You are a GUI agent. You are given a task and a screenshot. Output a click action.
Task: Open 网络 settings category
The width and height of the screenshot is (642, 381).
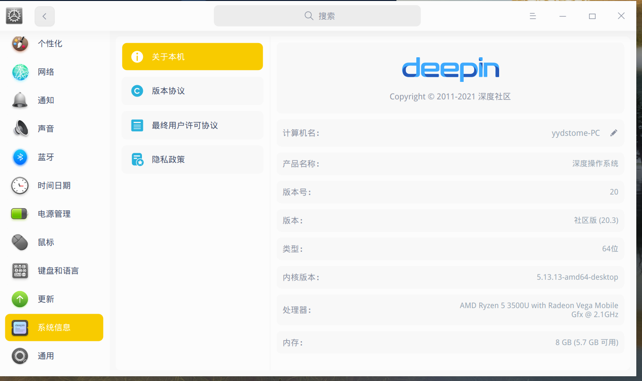(x=54, y=72)
